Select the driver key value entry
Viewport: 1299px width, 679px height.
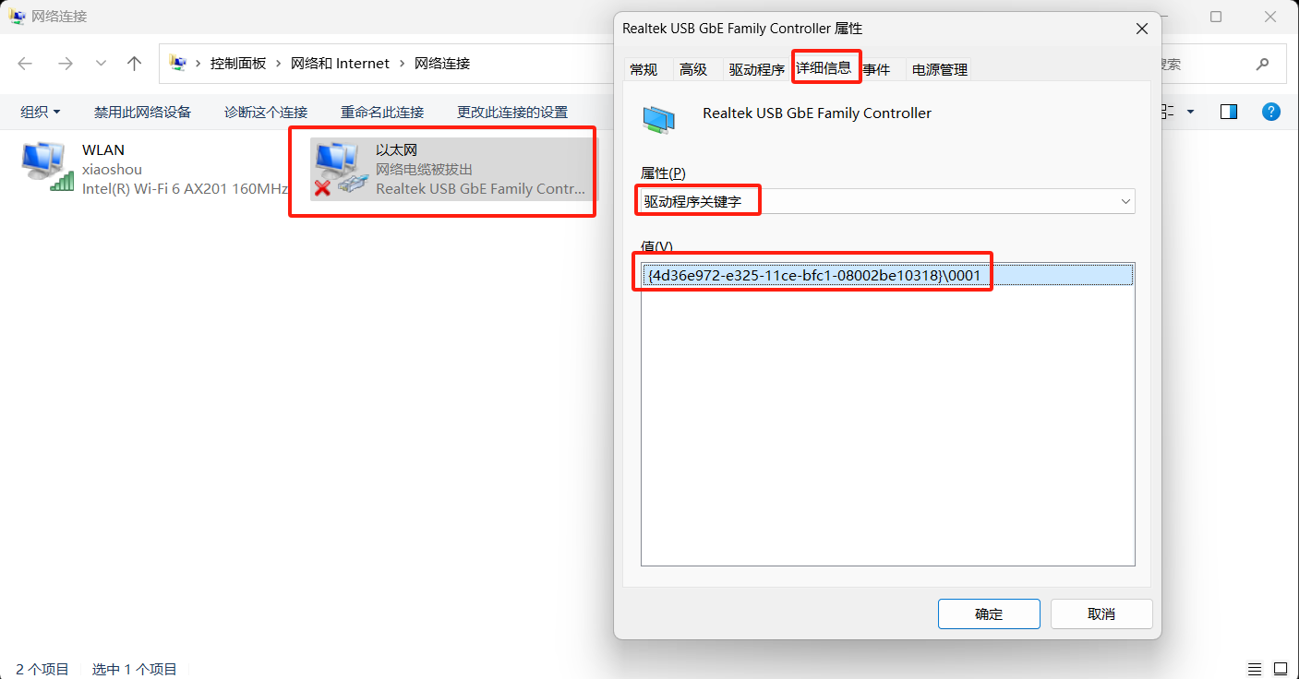point(887,275)
